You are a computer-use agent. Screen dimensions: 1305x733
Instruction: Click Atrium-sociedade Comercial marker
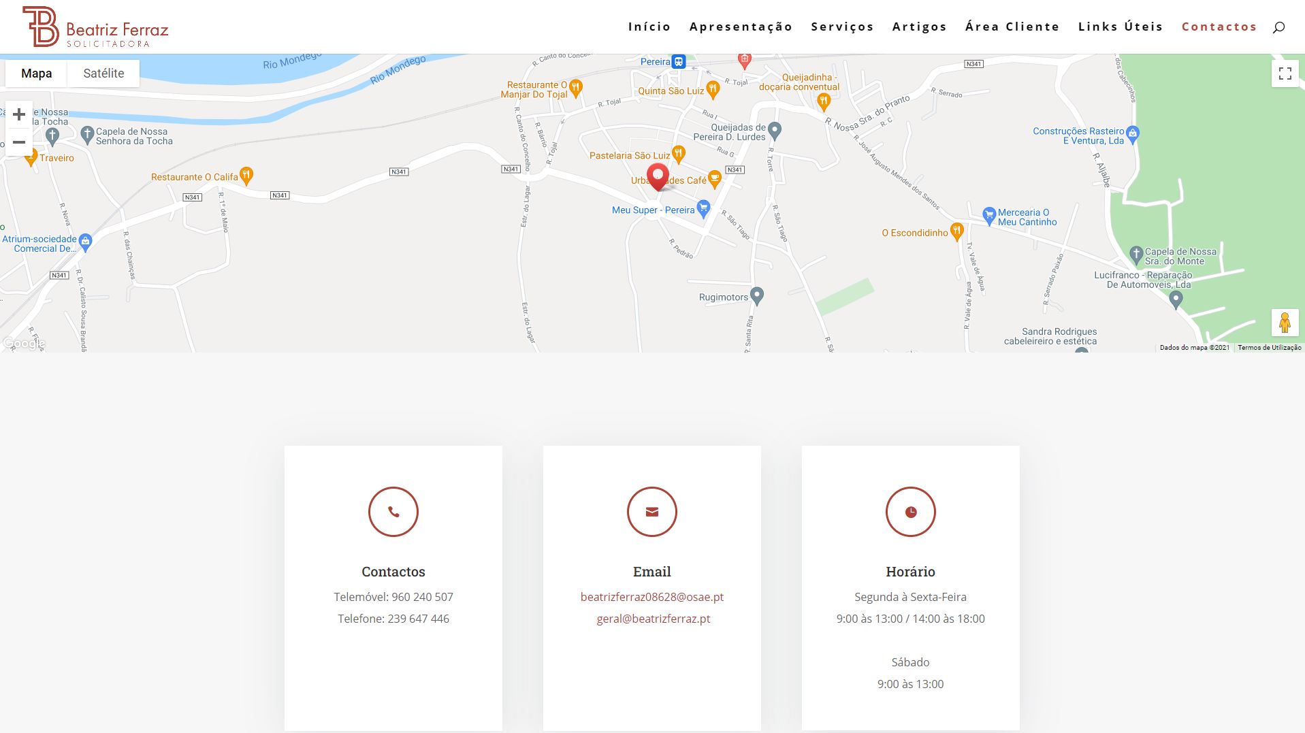(x=85, y=242)
